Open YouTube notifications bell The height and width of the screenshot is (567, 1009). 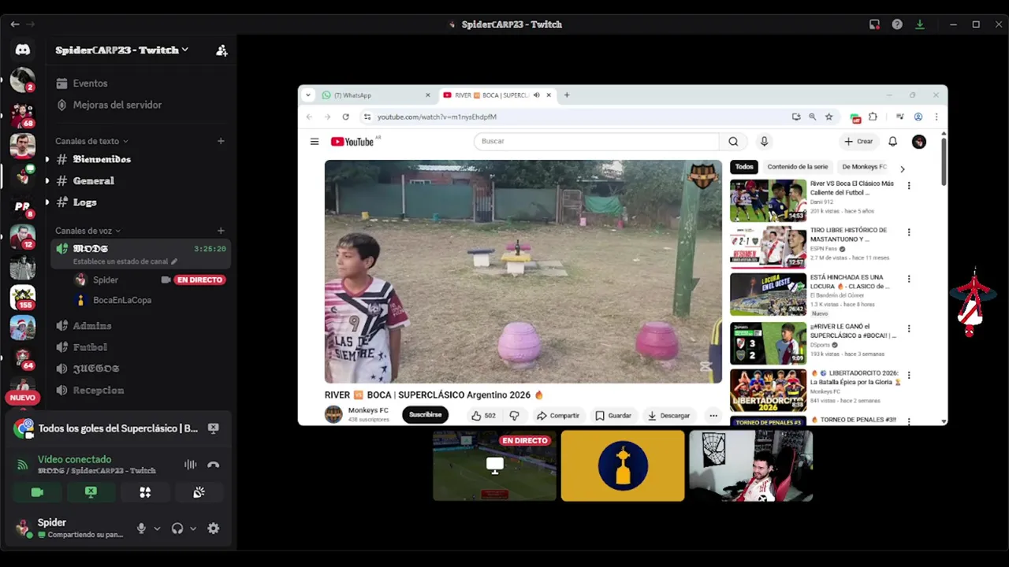pos(892,142)
